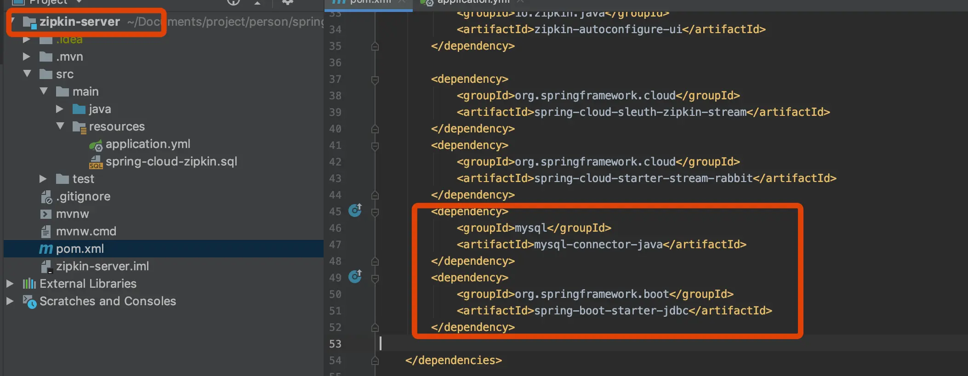Viewport: 968px width, 376px height.
Task: Click mysql-connector-java artifactId text
Action: coord(598,245)
